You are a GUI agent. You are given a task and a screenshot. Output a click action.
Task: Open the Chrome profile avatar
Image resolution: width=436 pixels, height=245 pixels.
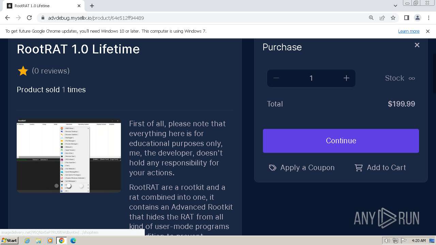pyautogui.click(x=417, y=18)
